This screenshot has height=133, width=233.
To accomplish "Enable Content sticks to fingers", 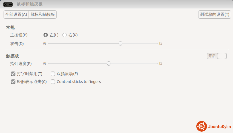I will (53, 82).
